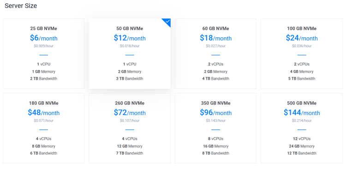Click the 12 vCPUs specification line

tap(302, 139)
